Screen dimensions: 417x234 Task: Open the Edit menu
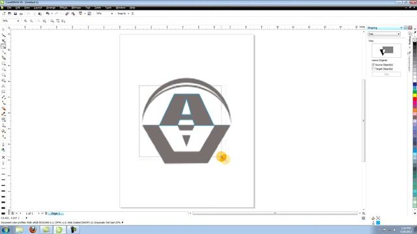pyautogui.click(x=18, y=8)
